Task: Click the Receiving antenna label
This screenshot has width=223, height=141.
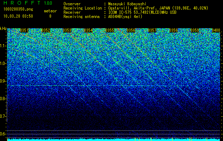Action: [82, 17]
